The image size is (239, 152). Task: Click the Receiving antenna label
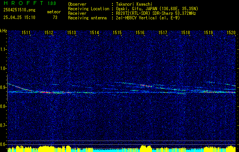click(x=87, y=18)
